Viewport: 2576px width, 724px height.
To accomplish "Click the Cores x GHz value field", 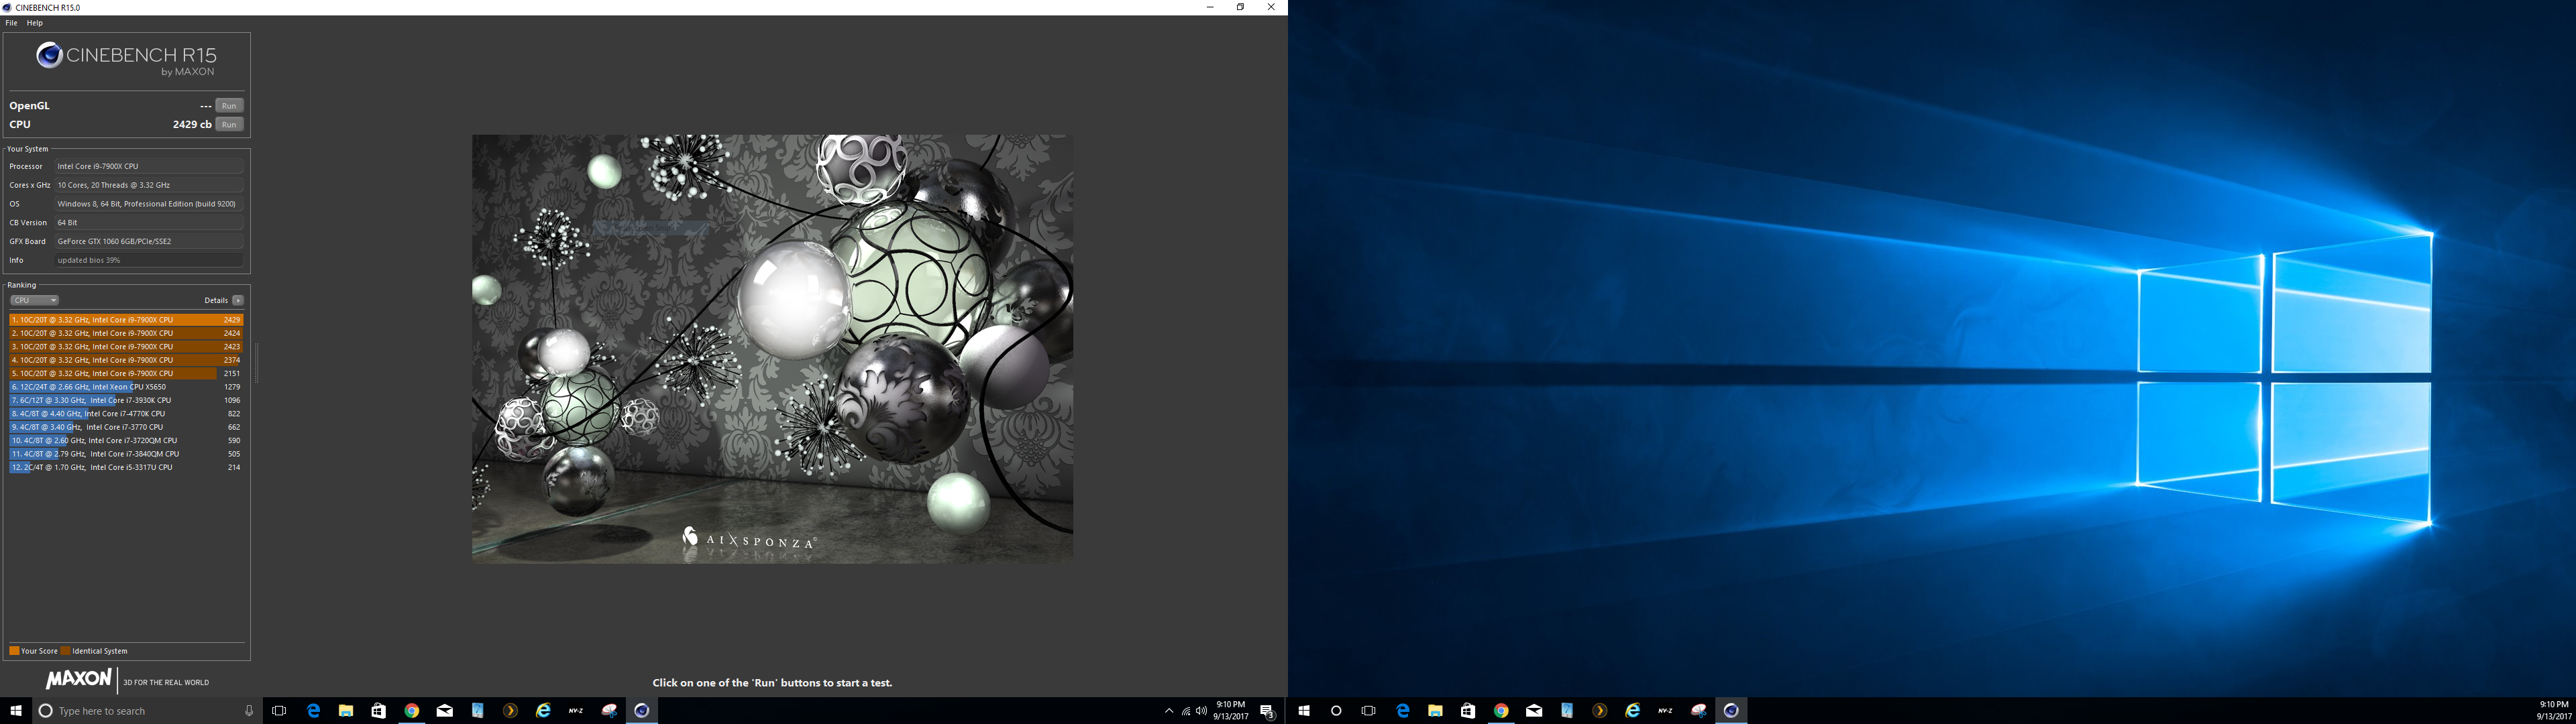I will click(149, 185).
